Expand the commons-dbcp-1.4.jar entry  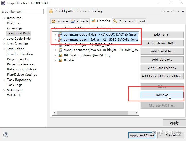[55, 34]
